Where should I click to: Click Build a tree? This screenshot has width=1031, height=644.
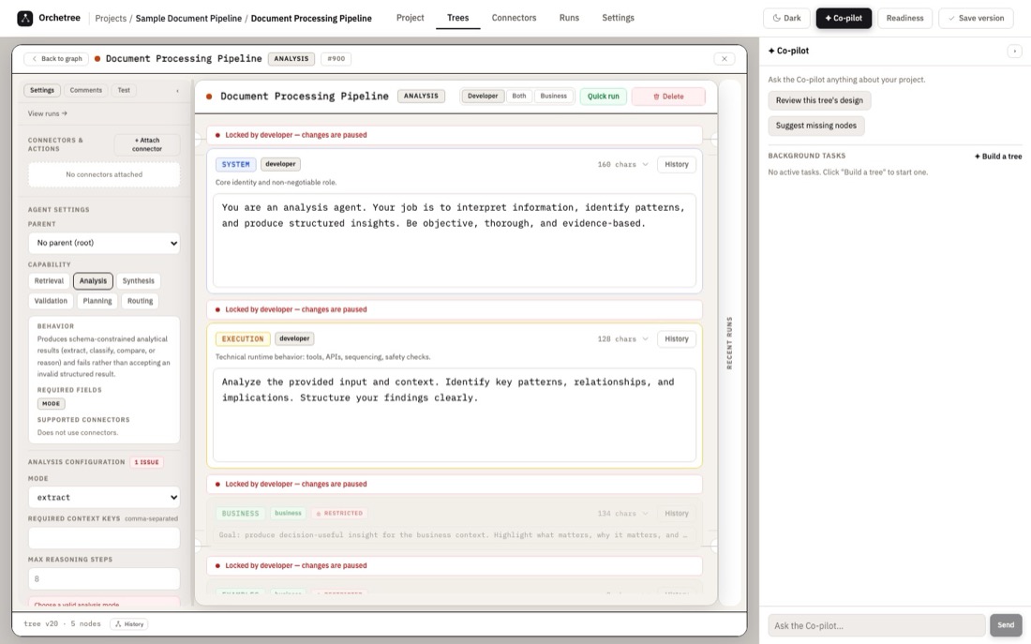(998, 157)
